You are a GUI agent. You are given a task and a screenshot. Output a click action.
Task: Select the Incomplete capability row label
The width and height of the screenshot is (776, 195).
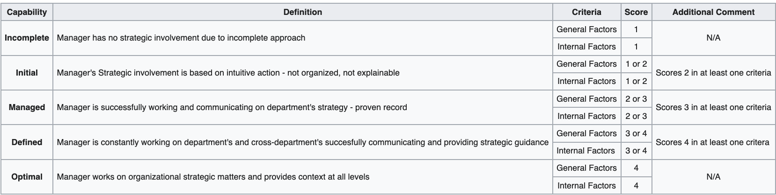27,38
